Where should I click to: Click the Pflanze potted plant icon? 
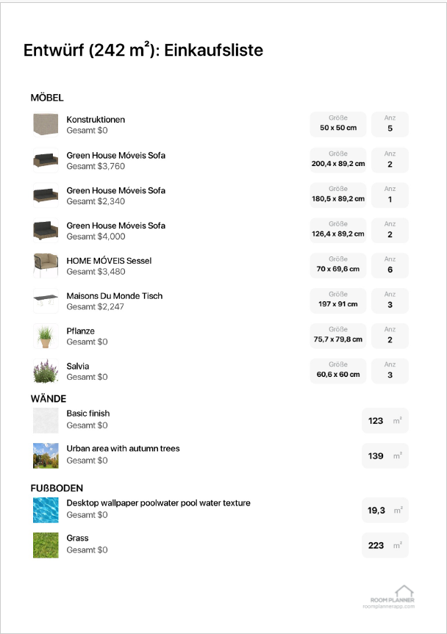coord(45,336)
